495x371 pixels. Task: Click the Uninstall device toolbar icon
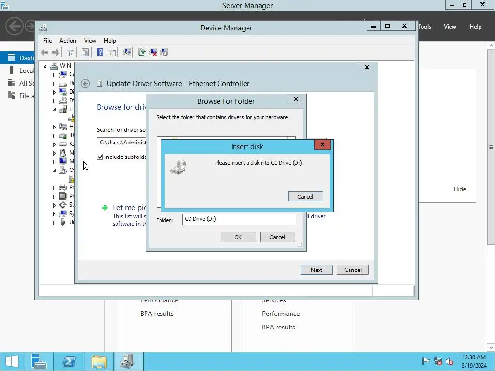click(x=153, y=52)
